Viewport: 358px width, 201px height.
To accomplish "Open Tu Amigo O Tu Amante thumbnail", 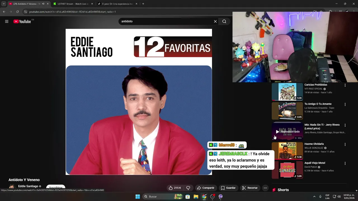I will tap(287, 111).
